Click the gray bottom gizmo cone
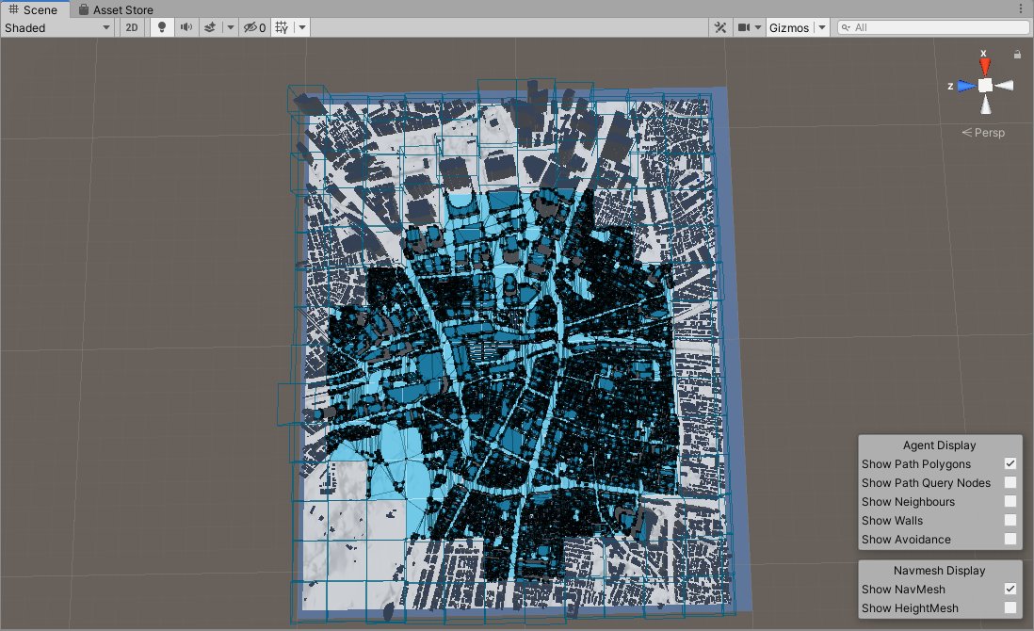1034x631 pixels. point(985,105)
